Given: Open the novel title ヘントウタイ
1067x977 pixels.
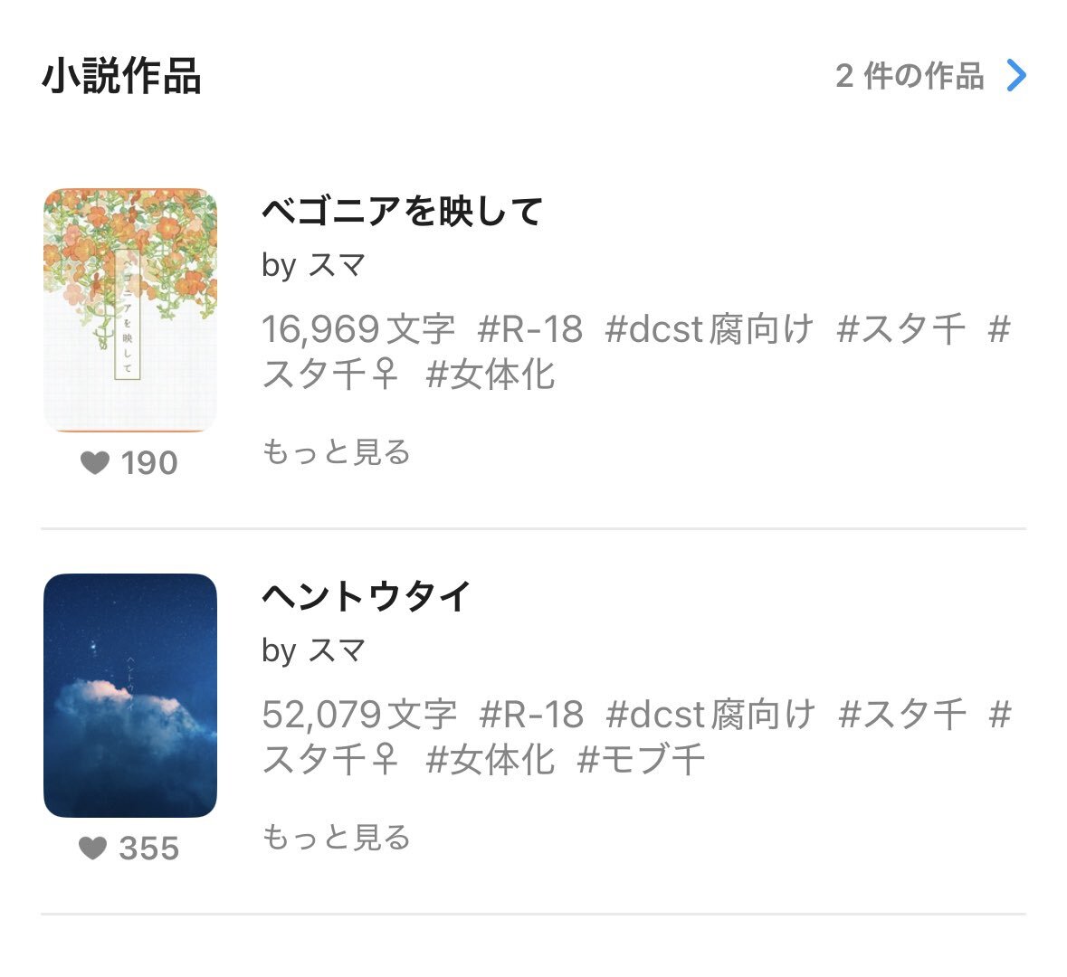Looking at the screenshot, I should pyautogui.click(x=367, y=596).
